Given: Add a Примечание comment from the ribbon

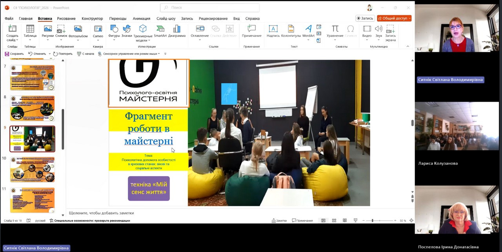Looking at the screenshot, I should coord(251,31).
